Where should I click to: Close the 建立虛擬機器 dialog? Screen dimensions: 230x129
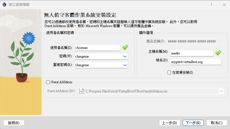224,5
